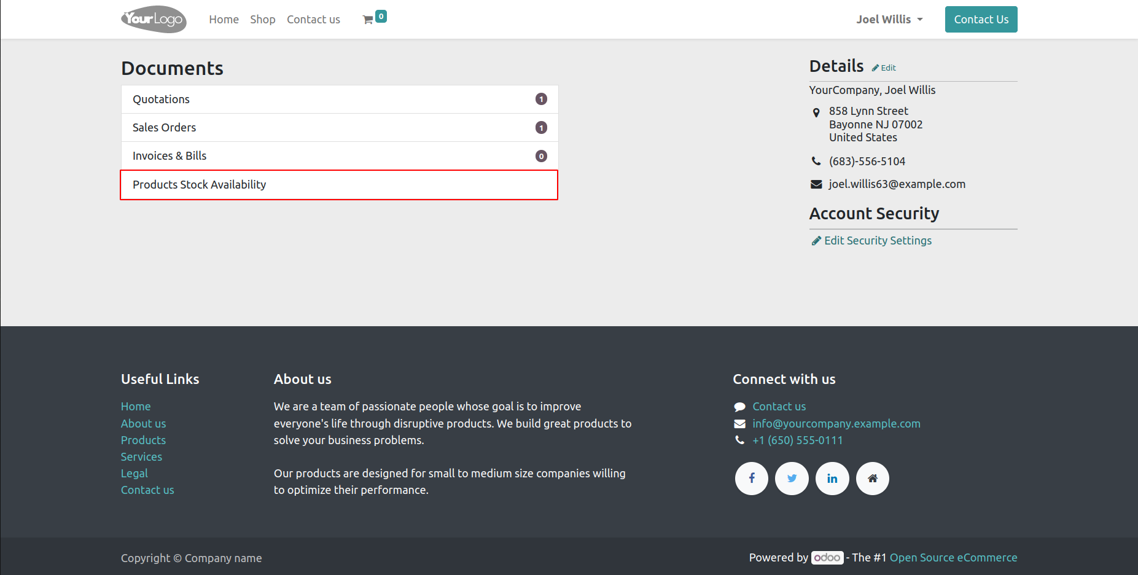Open the Twitter social icon

click(792, 479)
